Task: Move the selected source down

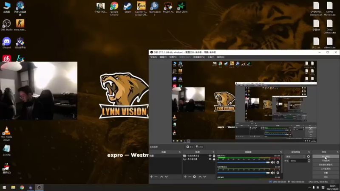Action: [205, 177]
